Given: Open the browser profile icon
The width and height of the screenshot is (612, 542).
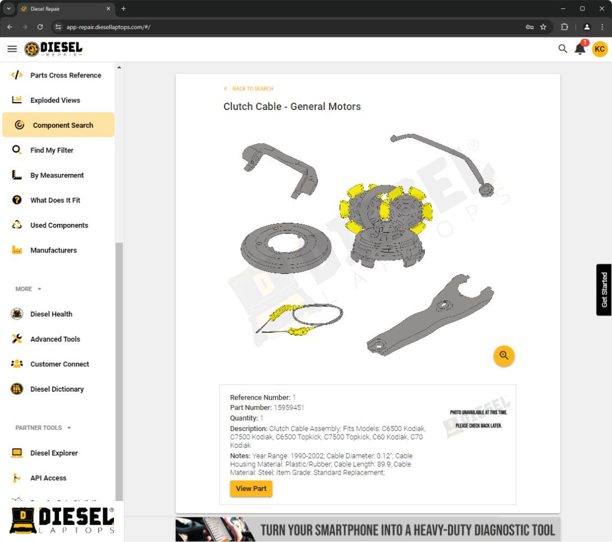Looking at the screenshot, I should click(x=587, y=27).
